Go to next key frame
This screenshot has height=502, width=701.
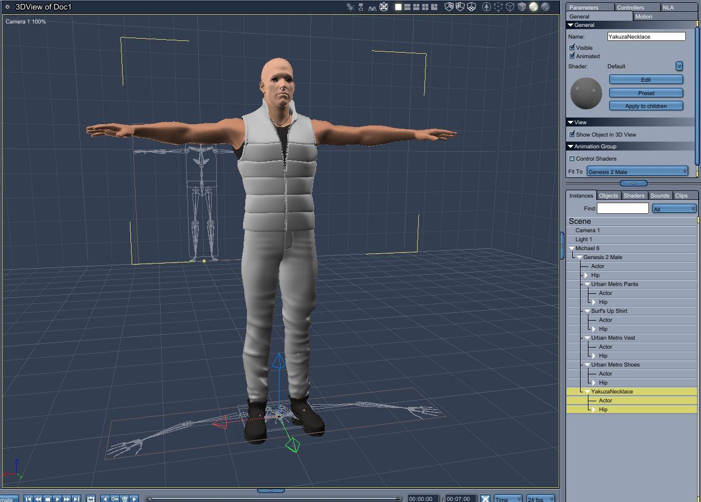tap(134, 499)
